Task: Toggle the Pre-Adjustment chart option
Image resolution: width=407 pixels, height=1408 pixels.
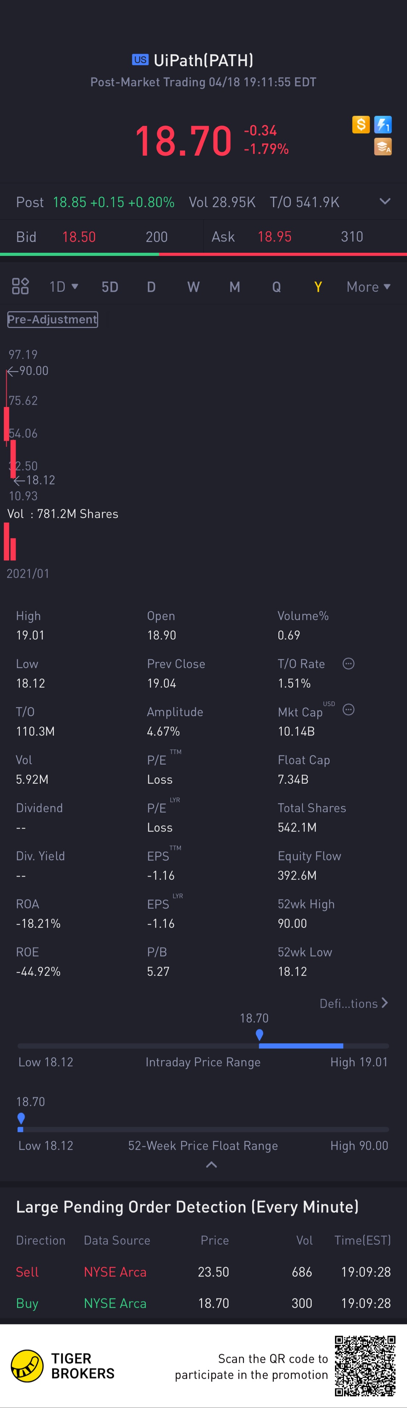Action: (x=52, y=319)
